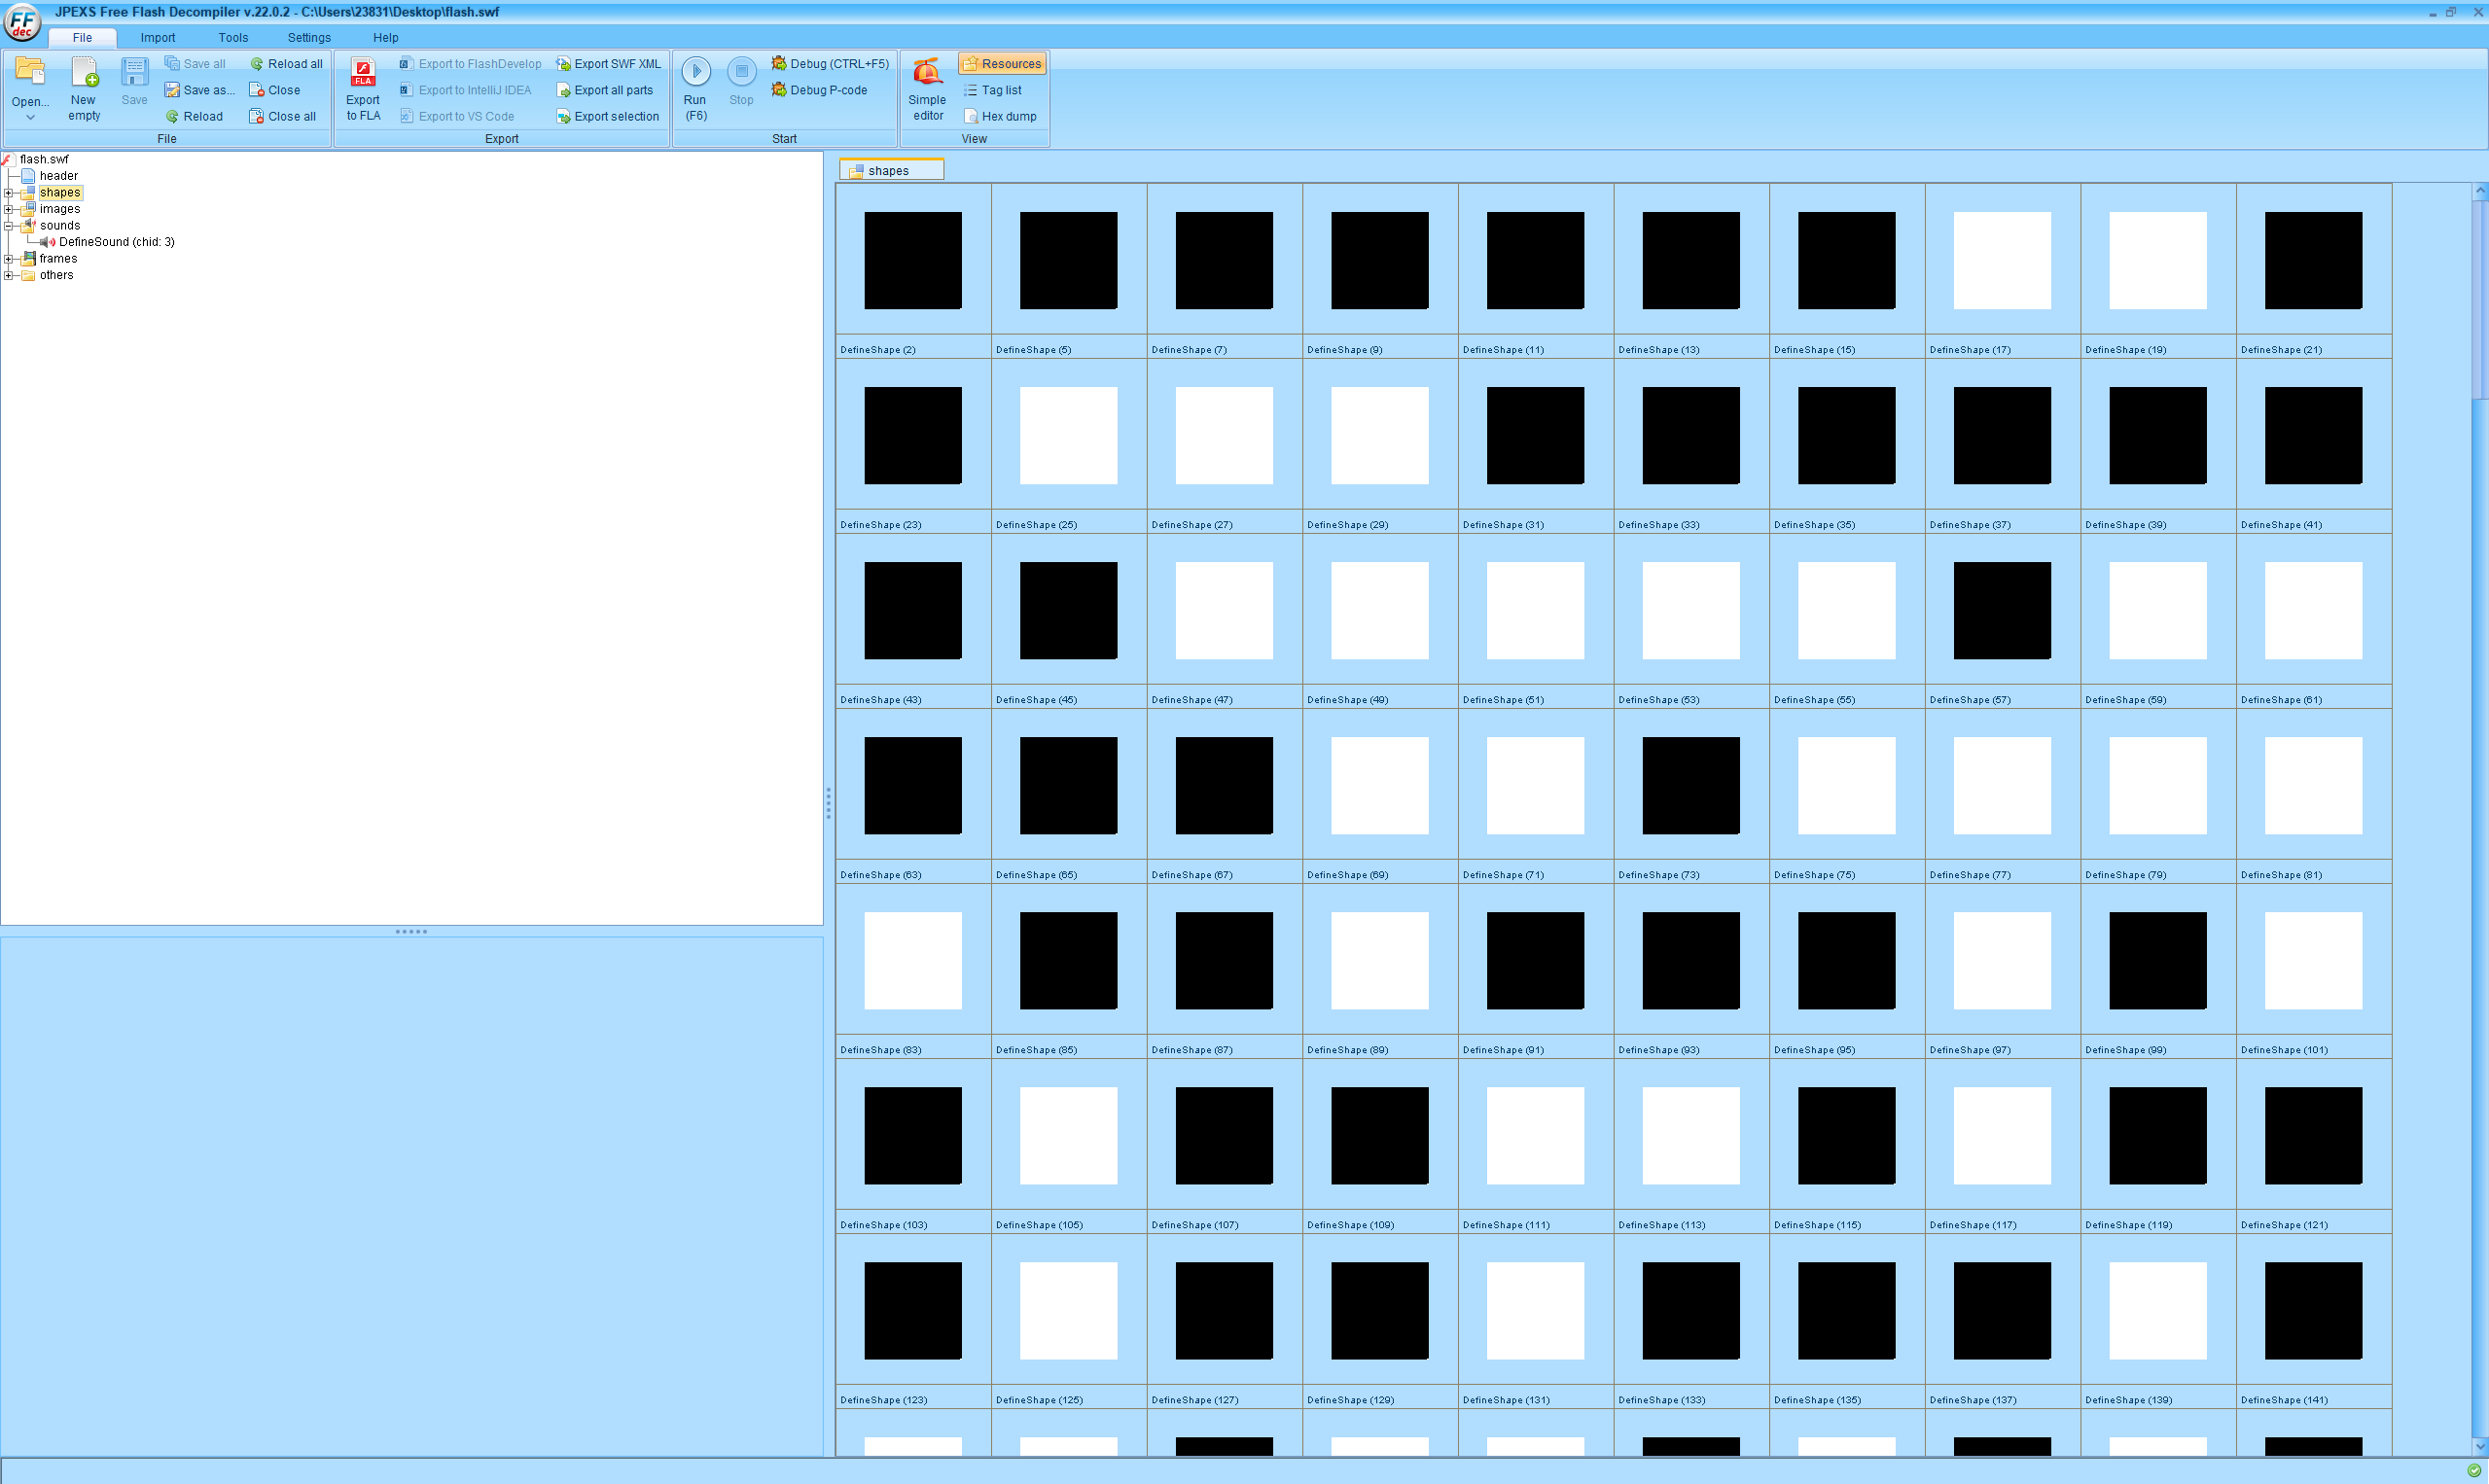Screen dimensions: 2489x1484
Task: Click Export selection
Action: [607, 117]
